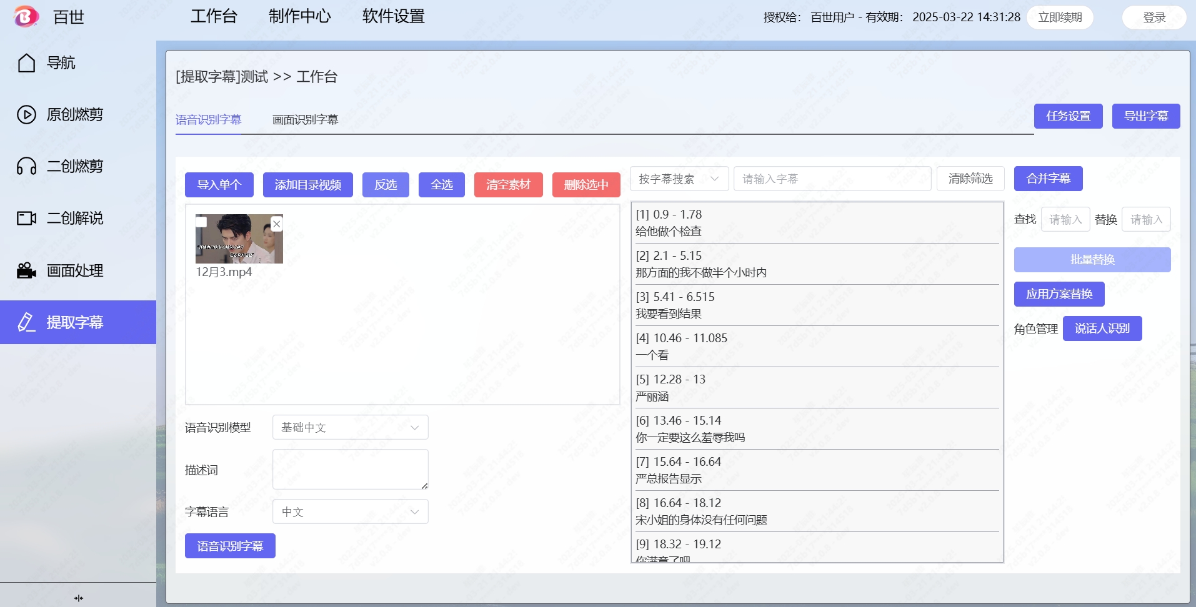Open the 字幕语言 dropdown
This screenshot has height=607, width=1196.
(350, 512)
